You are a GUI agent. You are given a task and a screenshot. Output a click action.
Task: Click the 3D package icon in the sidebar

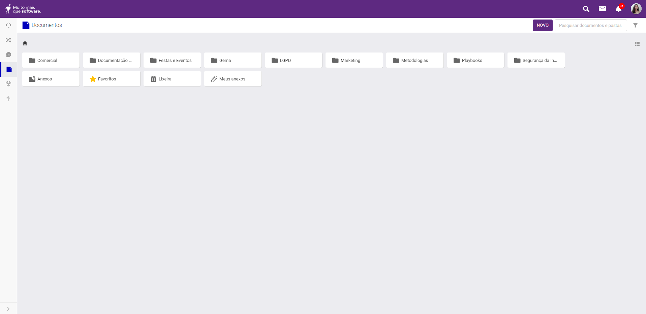[x=8, y=84]
